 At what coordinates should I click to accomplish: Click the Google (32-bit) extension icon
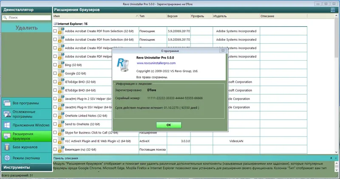(61, 73)
